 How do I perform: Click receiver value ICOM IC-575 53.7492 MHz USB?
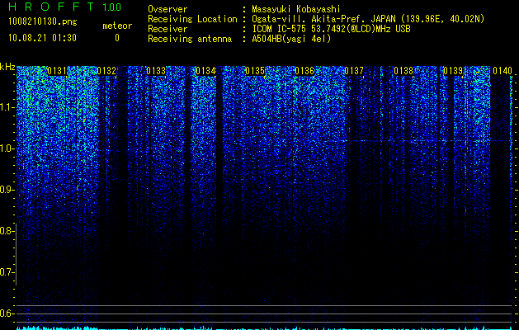click(x=331, y=29)
